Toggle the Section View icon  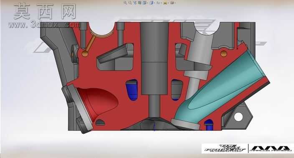point(139,3)
